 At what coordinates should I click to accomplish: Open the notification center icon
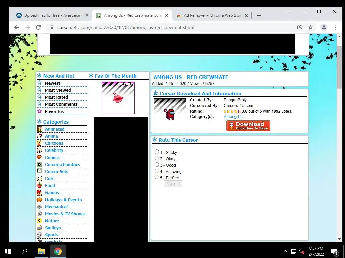coord(334,251)
